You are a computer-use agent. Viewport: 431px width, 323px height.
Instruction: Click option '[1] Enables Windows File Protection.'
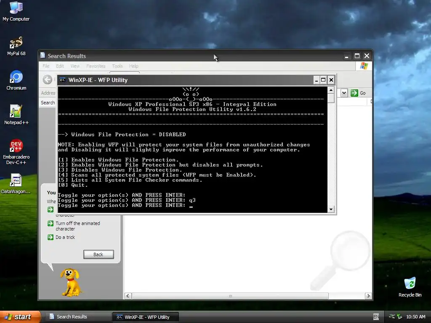[118, 159]
